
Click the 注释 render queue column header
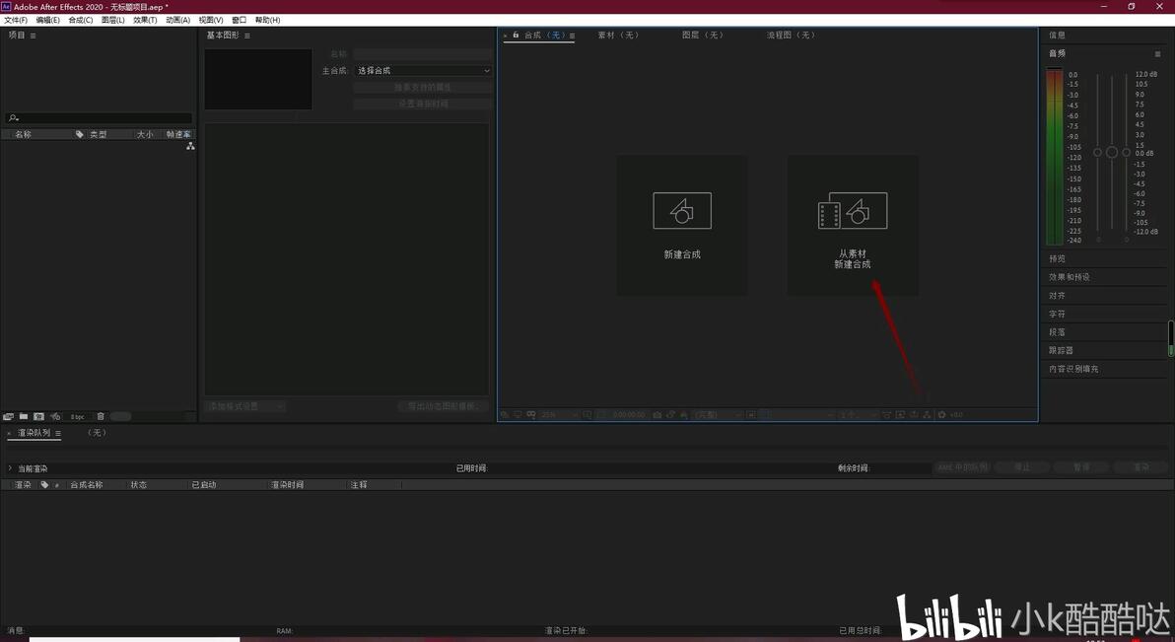coord(359,485)
